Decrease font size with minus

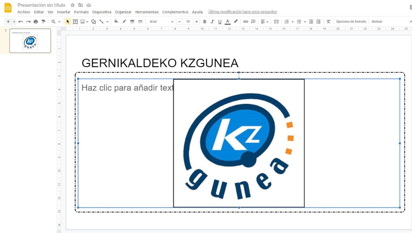[180, 21]
